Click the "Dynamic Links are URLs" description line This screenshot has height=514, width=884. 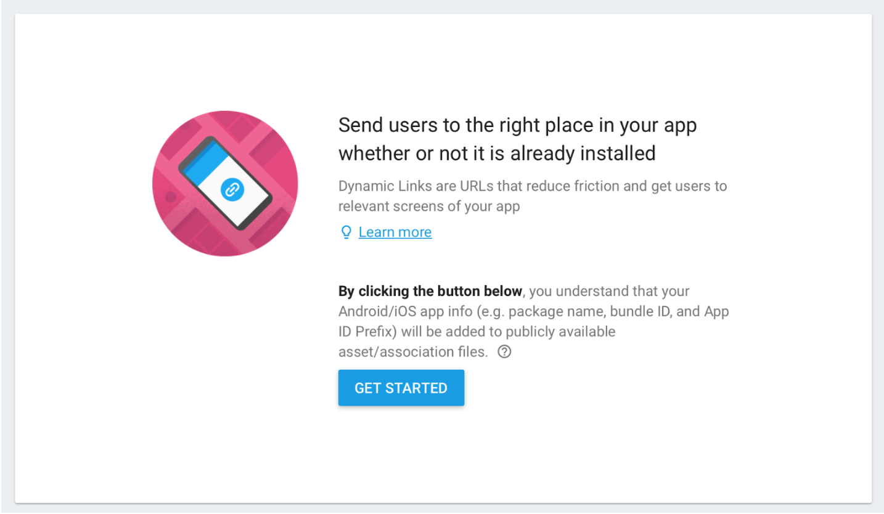532,186
